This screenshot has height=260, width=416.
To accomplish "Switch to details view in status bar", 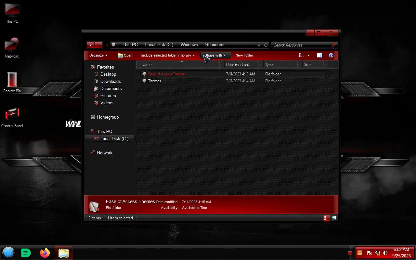I will (327, 218).
